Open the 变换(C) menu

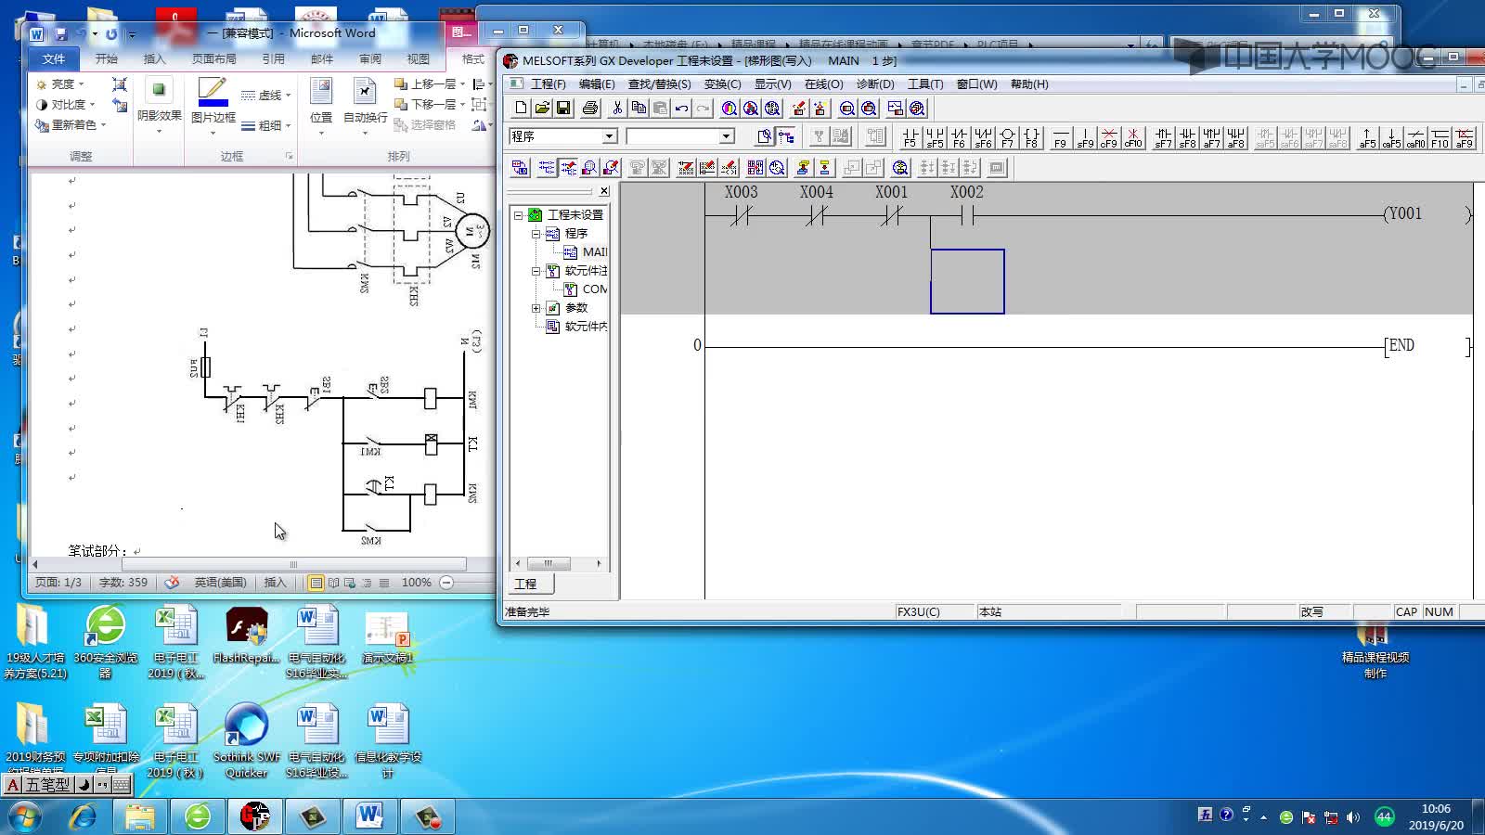(722, 84)
